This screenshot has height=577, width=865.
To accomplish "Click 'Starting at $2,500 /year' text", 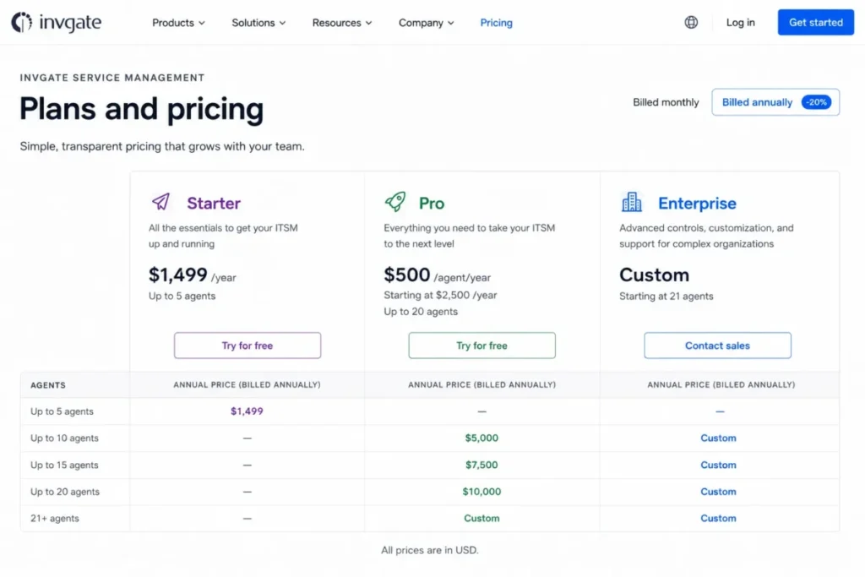I will [x=440, y=295].
